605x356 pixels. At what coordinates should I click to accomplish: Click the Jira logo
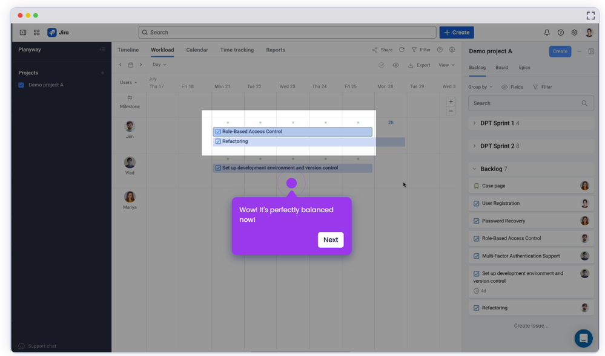[58, 33]
